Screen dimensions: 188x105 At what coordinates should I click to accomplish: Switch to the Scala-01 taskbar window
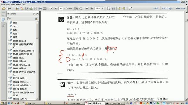click(35, 103)
